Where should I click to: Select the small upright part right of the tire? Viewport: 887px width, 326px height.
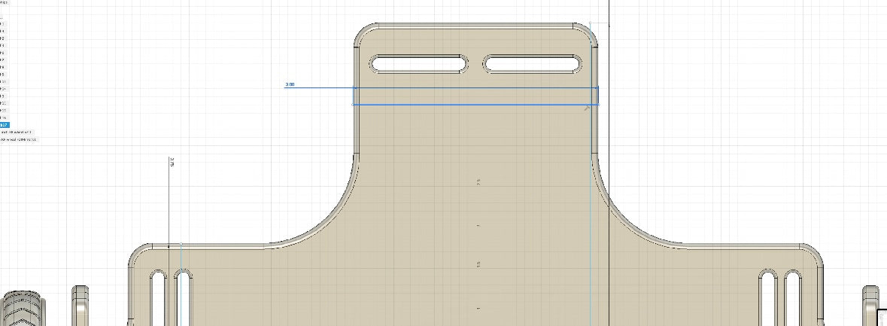point(80,306)
